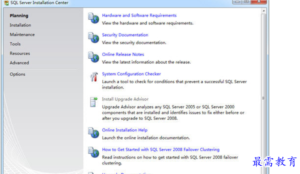The height and width of the screenshot is (174, 300).
Task: Click the Install Upgrade Advisor server icon
Action: 94,102
